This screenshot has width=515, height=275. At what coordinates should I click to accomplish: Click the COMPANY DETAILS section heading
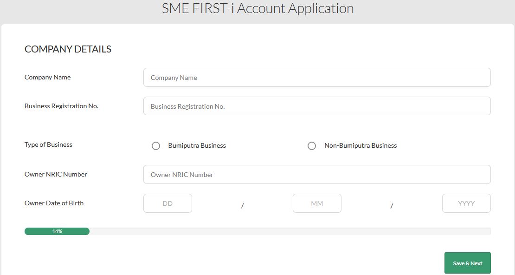click(x=68, y=49)
